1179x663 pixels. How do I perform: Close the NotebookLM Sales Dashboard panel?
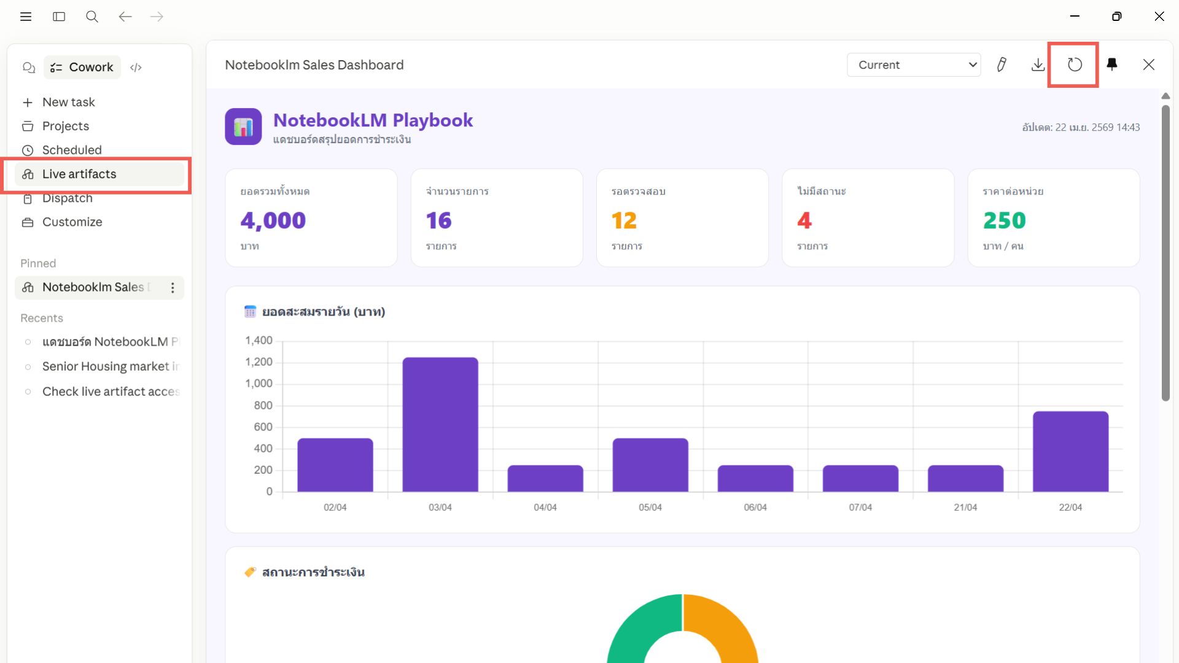point(1148,64)
